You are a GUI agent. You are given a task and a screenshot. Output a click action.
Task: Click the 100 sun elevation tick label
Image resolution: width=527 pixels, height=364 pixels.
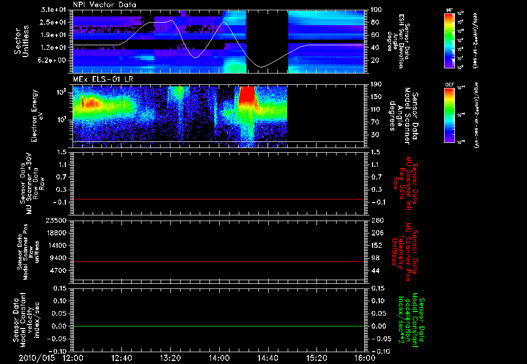pos(377,10)
